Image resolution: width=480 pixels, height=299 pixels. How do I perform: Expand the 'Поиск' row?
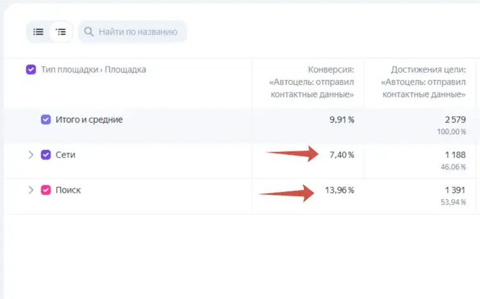(30, 190)
